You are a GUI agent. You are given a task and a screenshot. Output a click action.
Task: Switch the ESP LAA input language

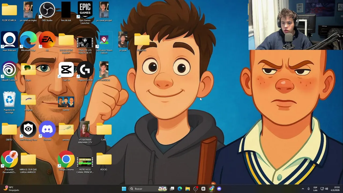point(315,189)
